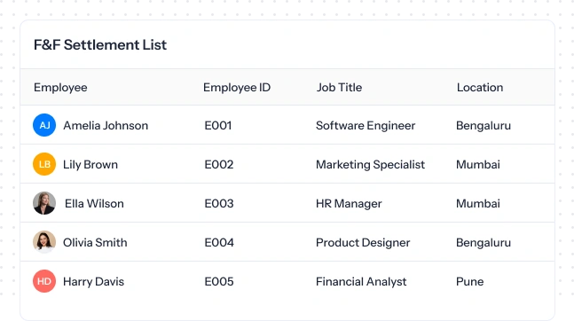Sort by the Employee column header
The height and width of the screenshot is (321, 574).
pos(60,88)
